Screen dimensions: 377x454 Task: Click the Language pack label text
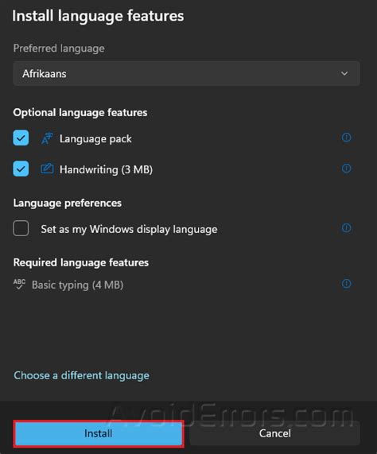(x=95, y=139)
